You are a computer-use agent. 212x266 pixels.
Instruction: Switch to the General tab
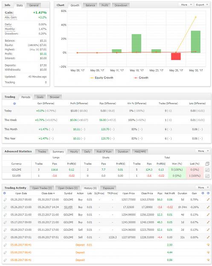point(34,5)
